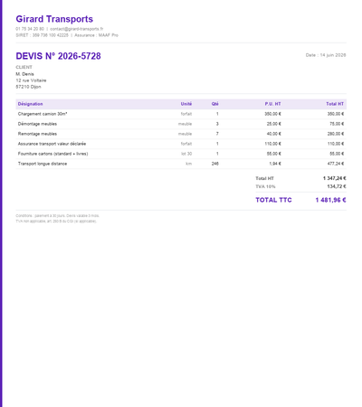Click the subtotal amount 1 347,24 €
362x407 pixels.
(x=335, y=178)
